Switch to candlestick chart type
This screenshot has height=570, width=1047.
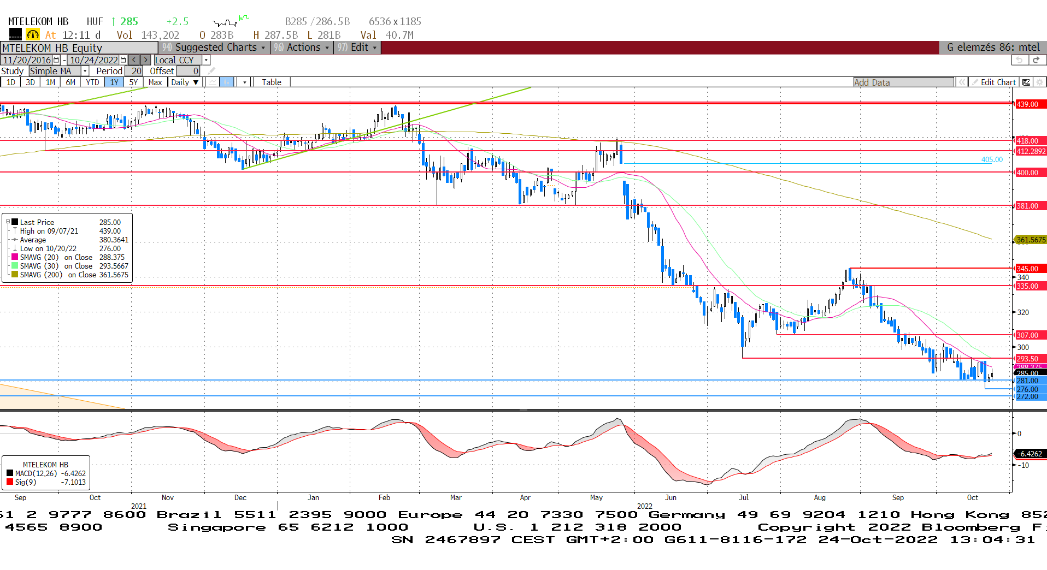[227, 82]
